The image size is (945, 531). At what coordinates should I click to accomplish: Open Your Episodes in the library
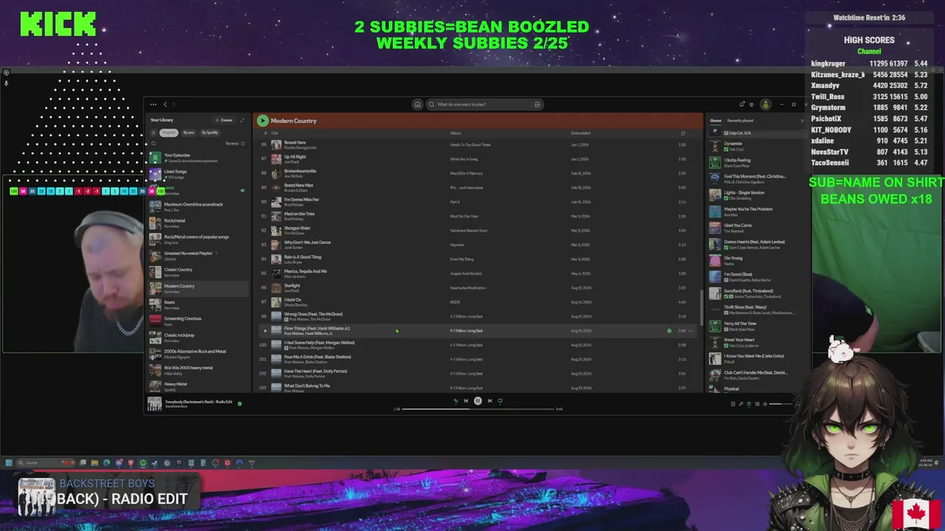tap(198, 158)
